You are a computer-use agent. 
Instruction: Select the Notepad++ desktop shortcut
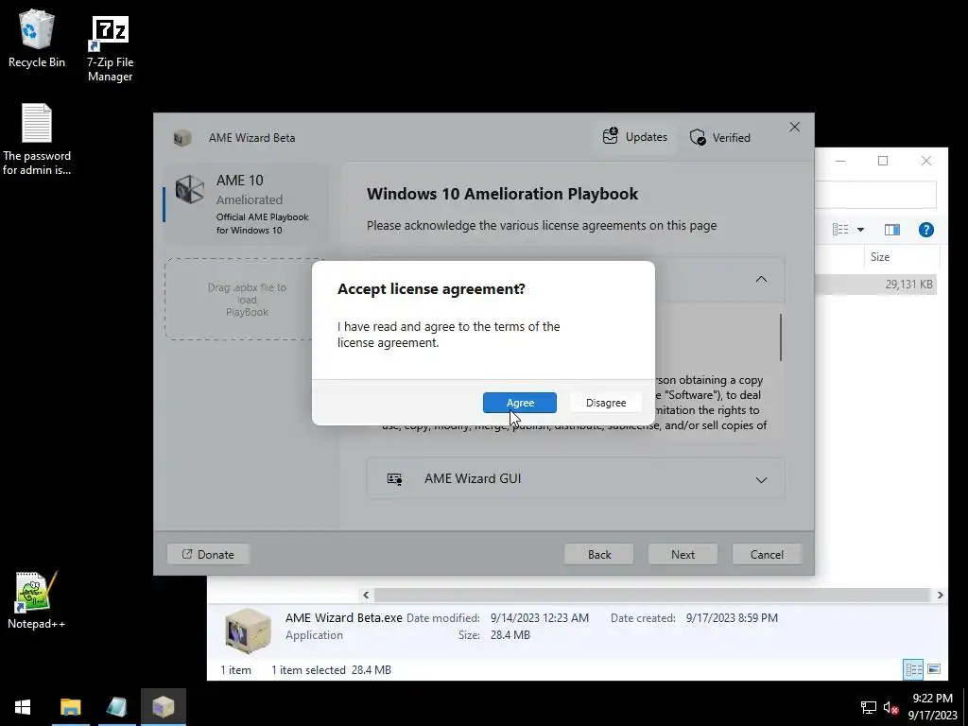tap(37, 600)
